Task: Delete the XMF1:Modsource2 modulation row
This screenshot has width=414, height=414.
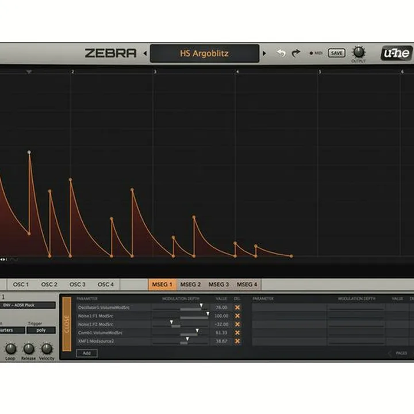Action: coord(237,341)
